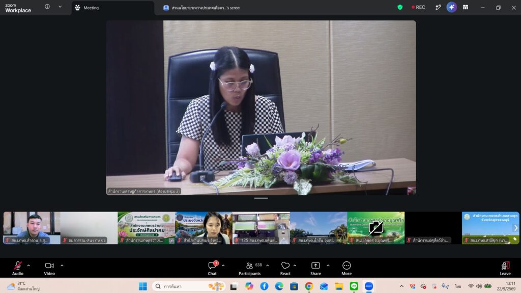Viewport: 521px width, 293px height.
Task: Switch to the shared screen tab
Action: click(202, 8)
